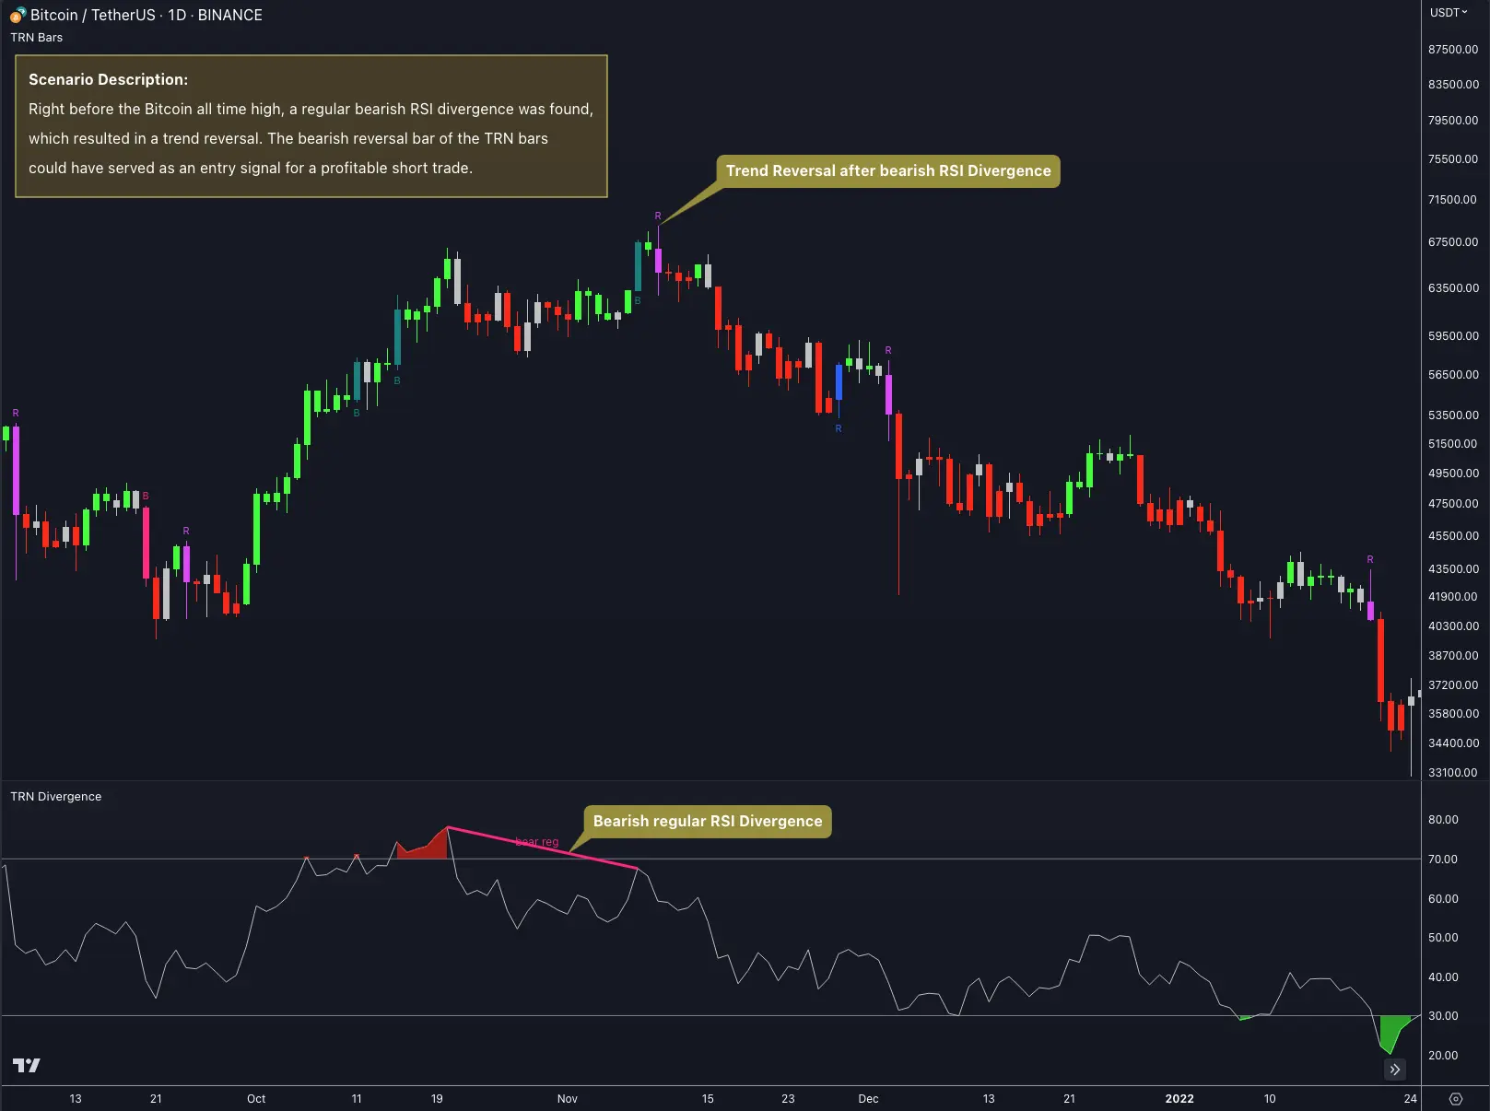This screenshot has height=1111, width=1490.
Task: Click the Bearish regular RSI Divergence callout
Action: click(707, 821)
